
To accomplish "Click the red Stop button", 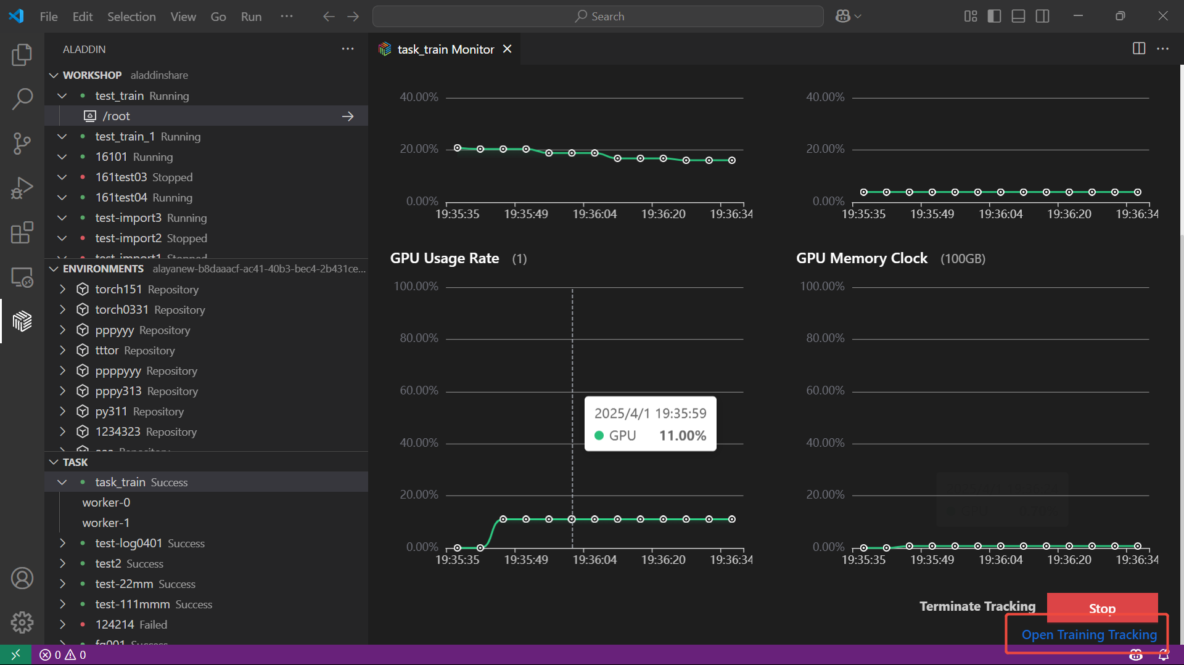I will pos(1101,608).
